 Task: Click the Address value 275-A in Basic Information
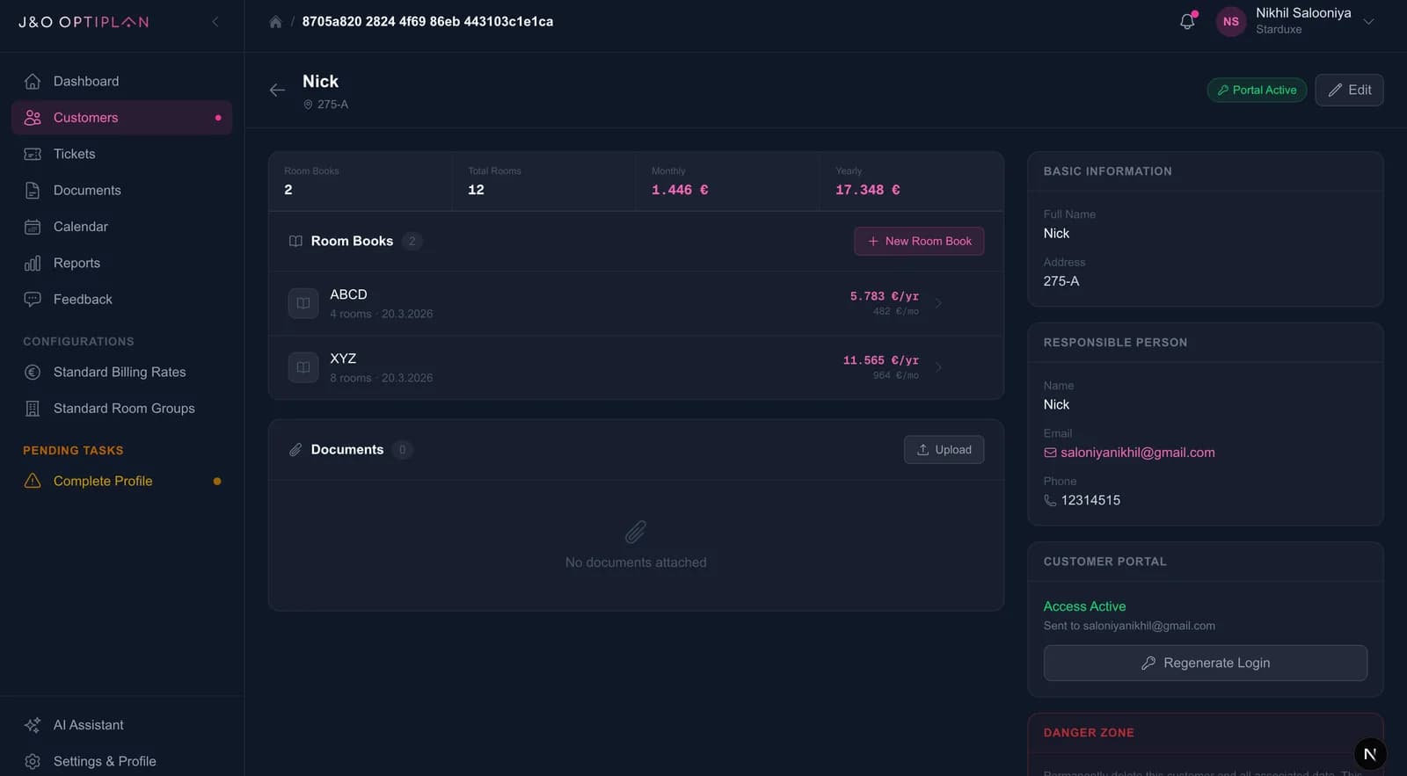(x=1061, y=281)
